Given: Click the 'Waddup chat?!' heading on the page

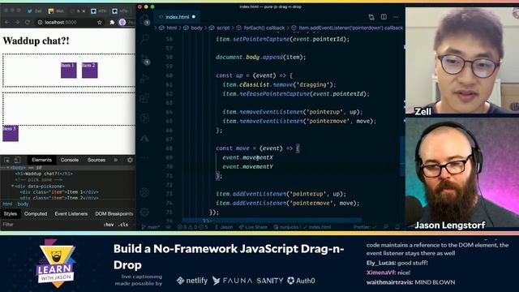Looking at the screenshot, I should pyautogui.click(x=36, y=41).
